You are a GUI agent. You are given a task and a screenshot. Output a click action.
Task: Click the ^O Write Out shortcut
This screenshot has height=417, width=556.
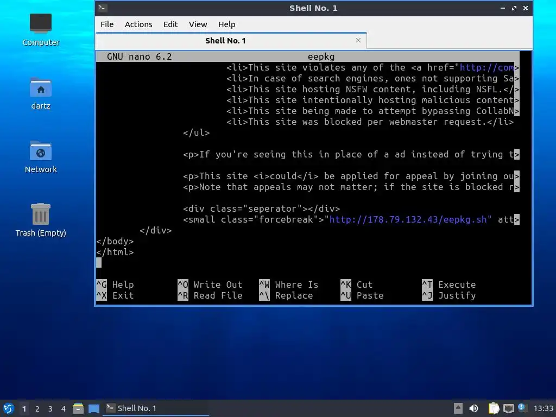pyautogui.click(x=210, y=285)
